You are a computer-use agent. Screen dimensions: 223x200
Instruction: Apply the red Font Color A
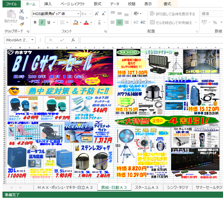pyautogui.click(x=86, y=22)
